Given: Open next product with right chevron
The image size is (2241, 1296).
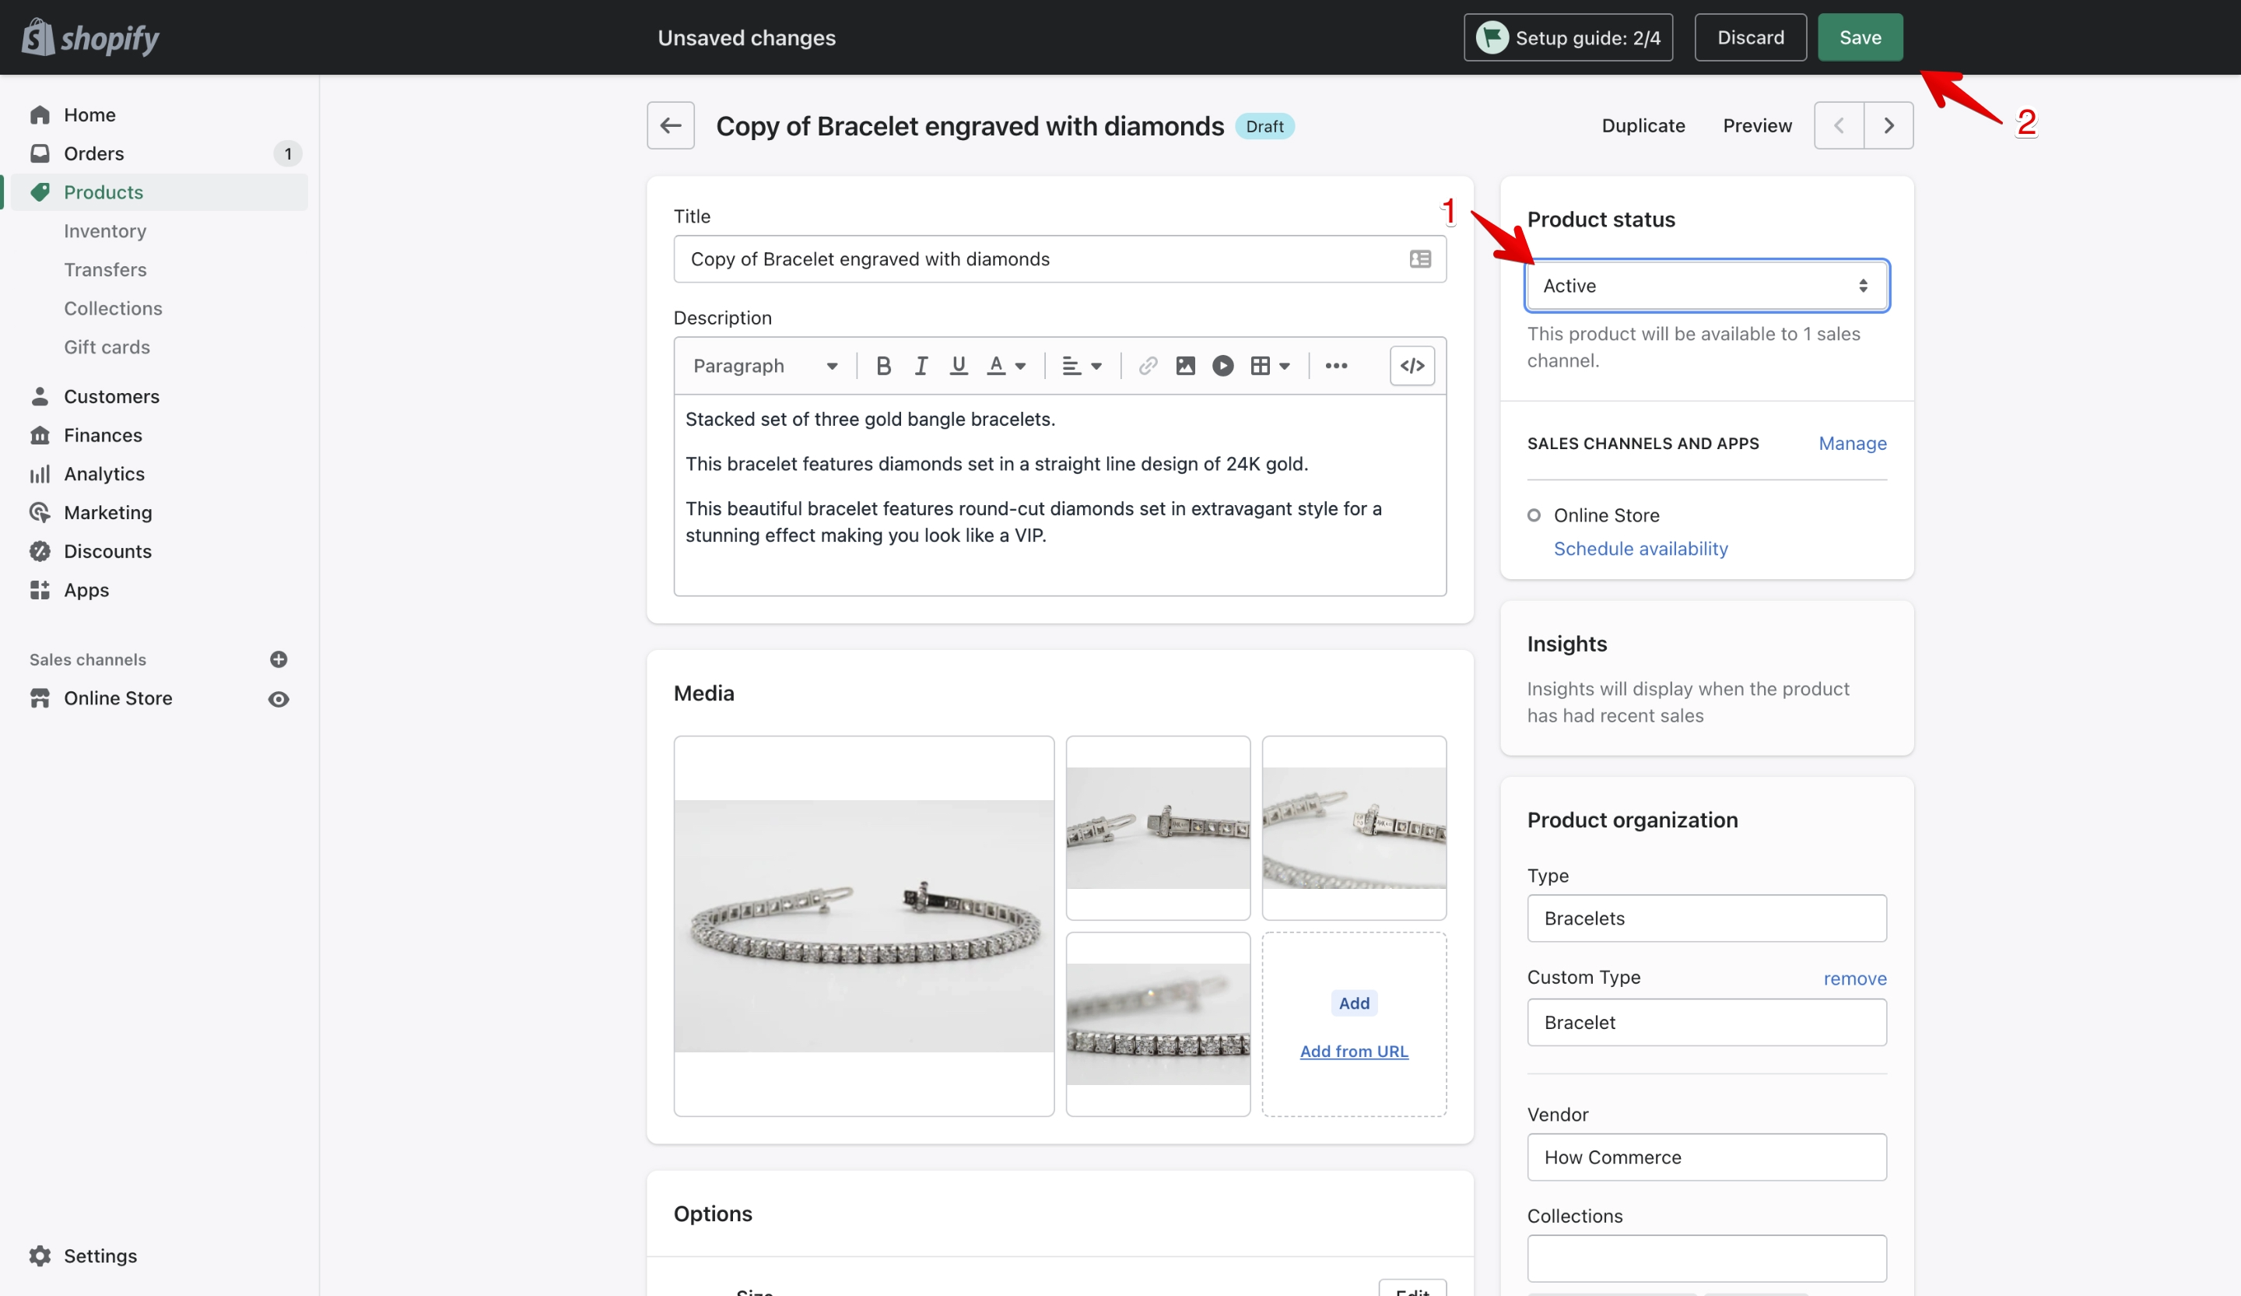Looking at the screenshot, I should (x=1889, y=125).
